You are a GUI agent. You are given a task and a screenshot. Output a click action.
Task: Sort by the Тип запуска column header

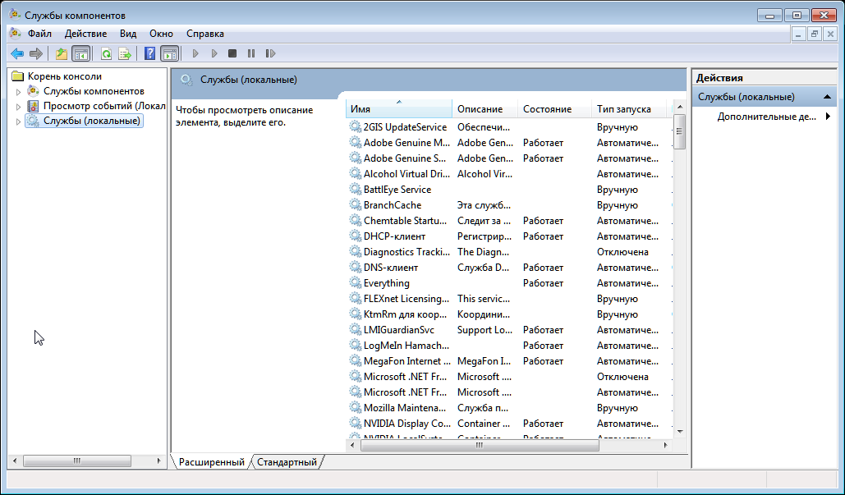(x=629, y=109)
